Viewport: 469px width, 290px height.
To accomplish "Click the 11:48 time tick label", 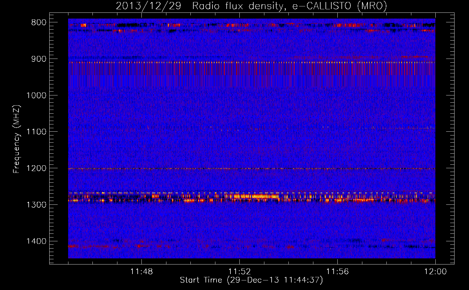I will (x=141, y=272).
